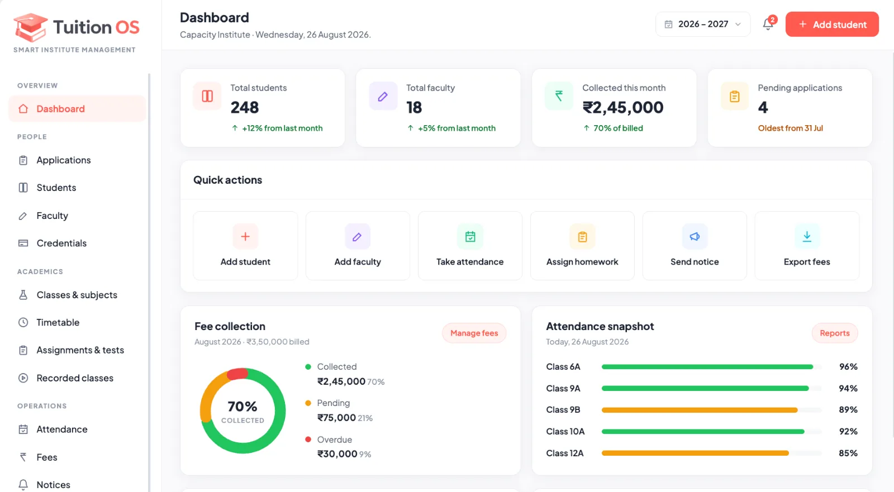Click the plus icon in Add student quick action
The image size is (894, 492).
pyautogui.click(x=245, y=236)
